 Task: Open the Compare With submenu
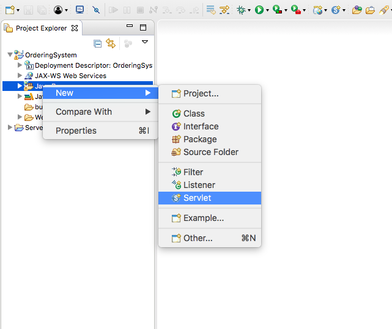click(x=100, y=112)
